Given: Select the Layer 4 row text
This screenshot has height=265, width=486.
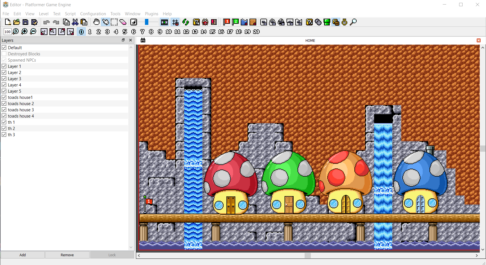Looking at the screenshot, I should (14, 85).
